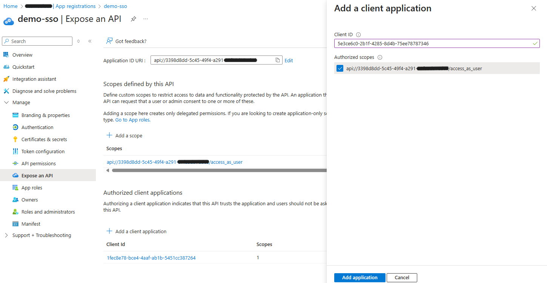Click the Manifest icon

(15, 224)
